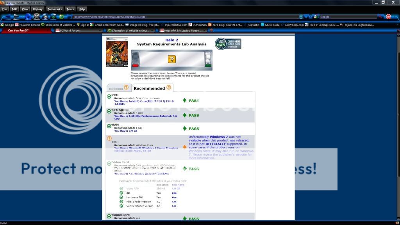Switch to Discussion of website ratings tab
This screenshot has width=400, height=225.
[130, 30]
